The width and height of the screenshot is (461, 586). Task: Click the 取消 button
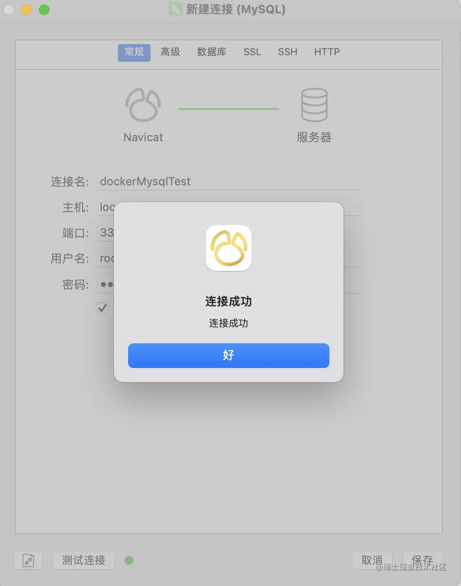(x=372, y=560)
